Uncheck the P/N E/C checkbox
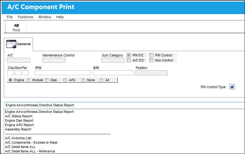Viewport: 245px width, 154px height. coord(128,55)
